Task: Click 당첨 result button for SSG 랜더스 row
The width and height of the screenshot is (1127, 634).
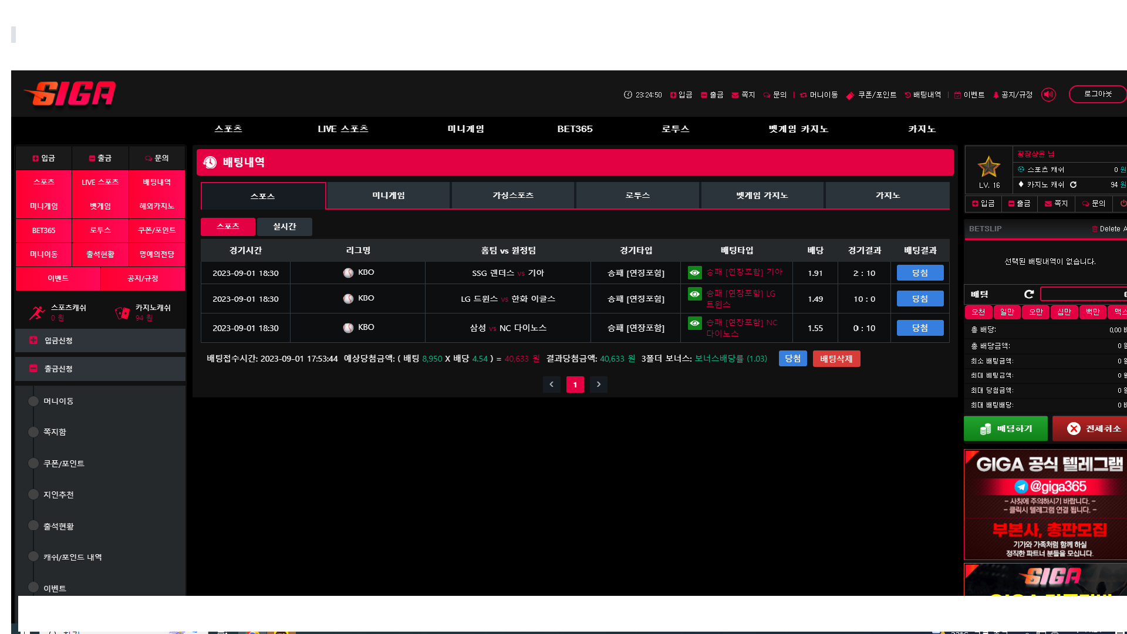Action: [920, 273]
